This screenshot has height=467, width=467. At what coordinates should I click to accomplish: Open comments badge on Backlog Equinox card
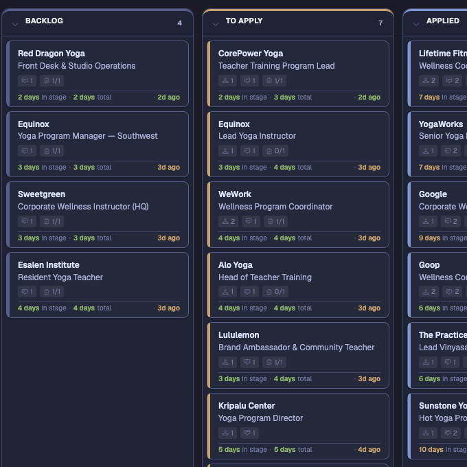(27, 150)
